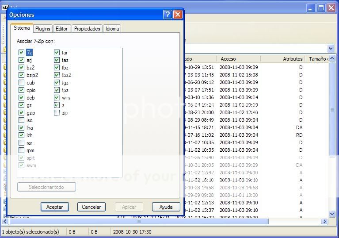The height and width of the screenshot is (238, 339).
Task: Check the rpm association box
Action: (x=21, y=150)
